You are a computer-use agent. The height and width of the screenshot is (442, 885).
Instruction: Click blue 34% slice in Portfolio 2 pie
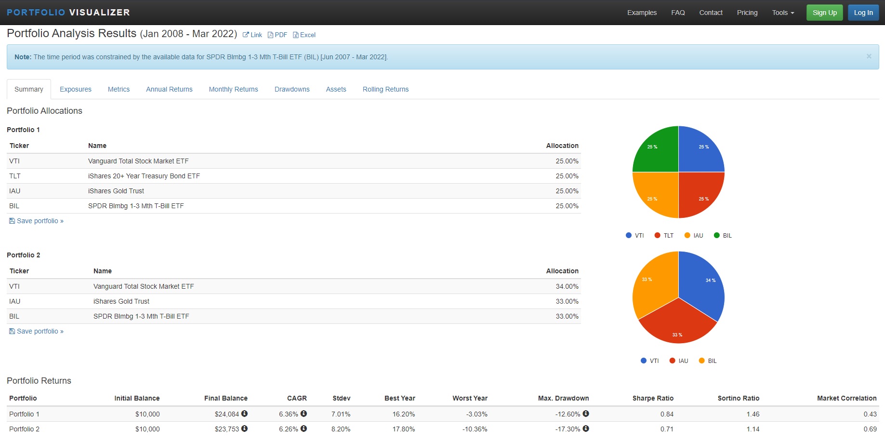pos(701,287)
